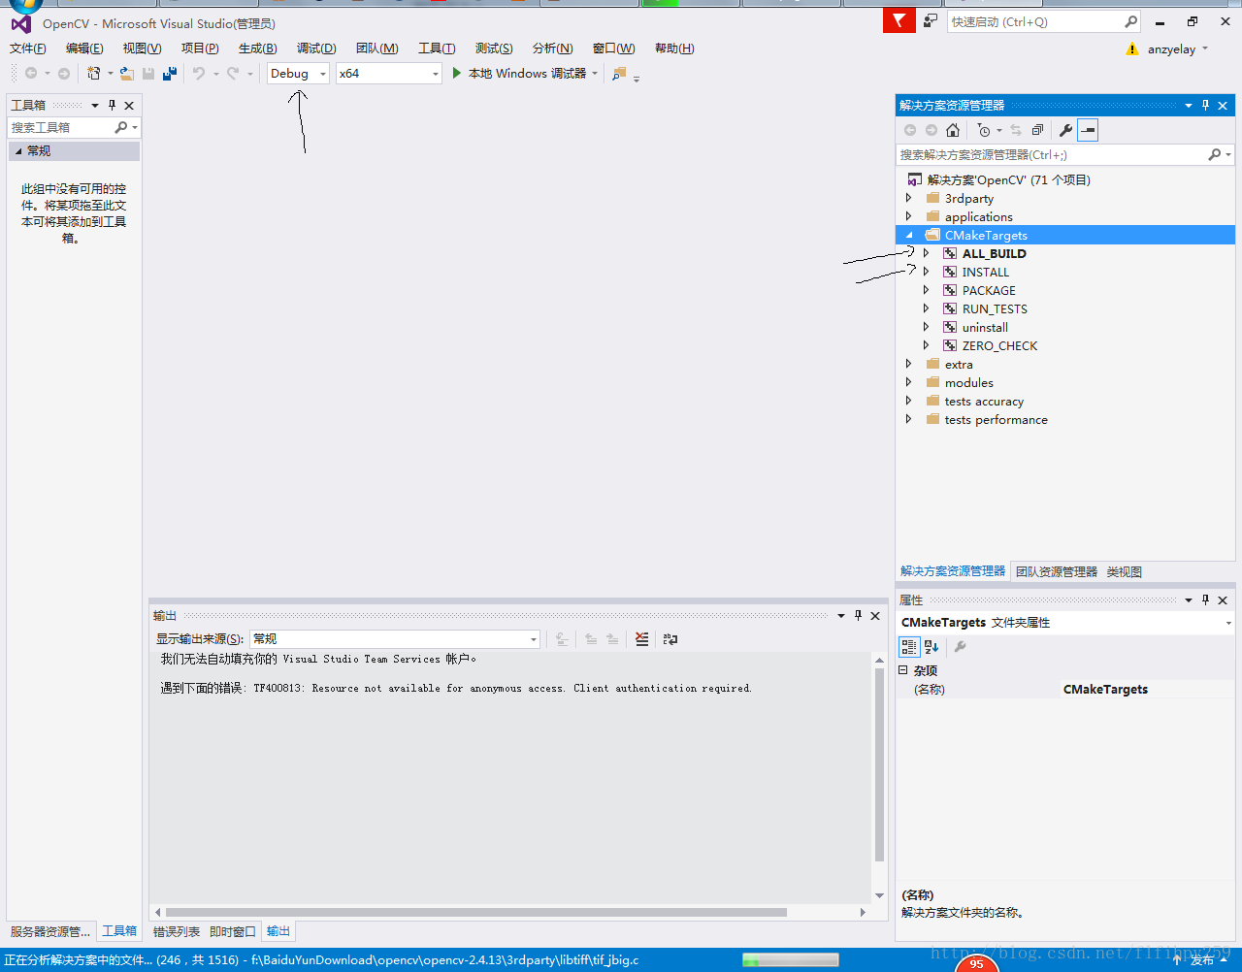Click the Pending Changes Filter clock icon

pos(984,130)
